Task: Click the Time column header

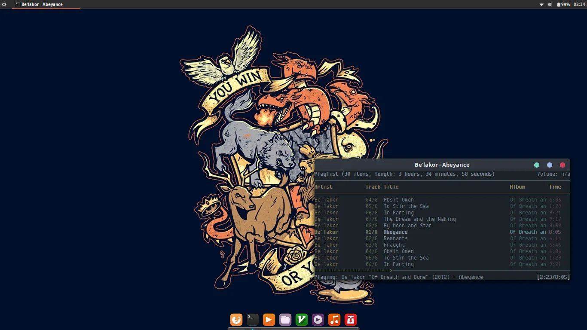Action: pyautogui.click(x=555, y=187)
